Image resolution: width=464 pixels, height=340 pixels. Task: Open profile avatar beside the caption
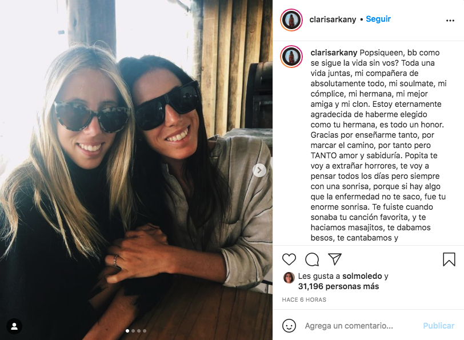point(291,57)
